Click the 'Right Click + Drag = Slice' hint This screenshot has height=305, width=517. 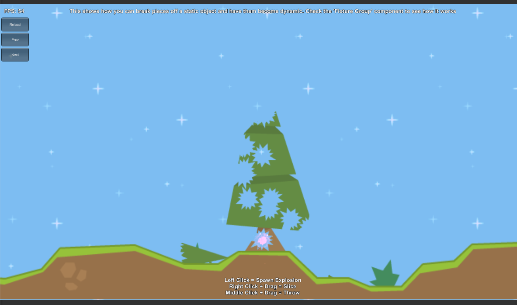(x=263, y=286)
